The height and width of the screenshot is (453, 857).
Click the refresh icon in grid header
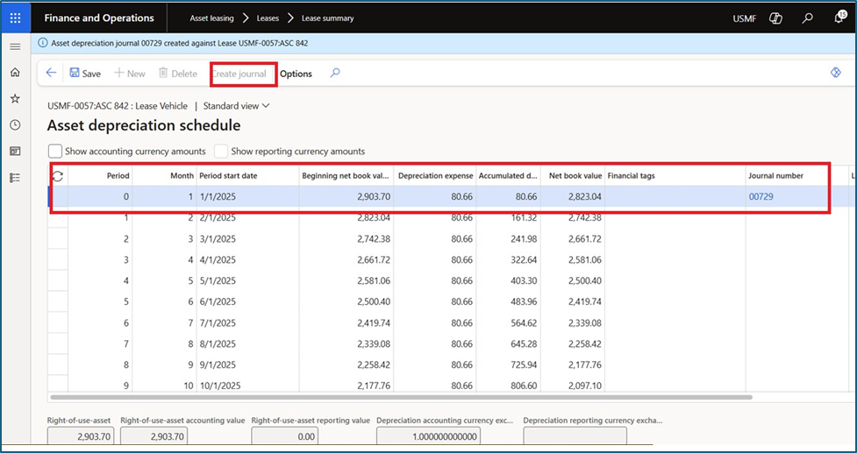click(x=58, y=175)
